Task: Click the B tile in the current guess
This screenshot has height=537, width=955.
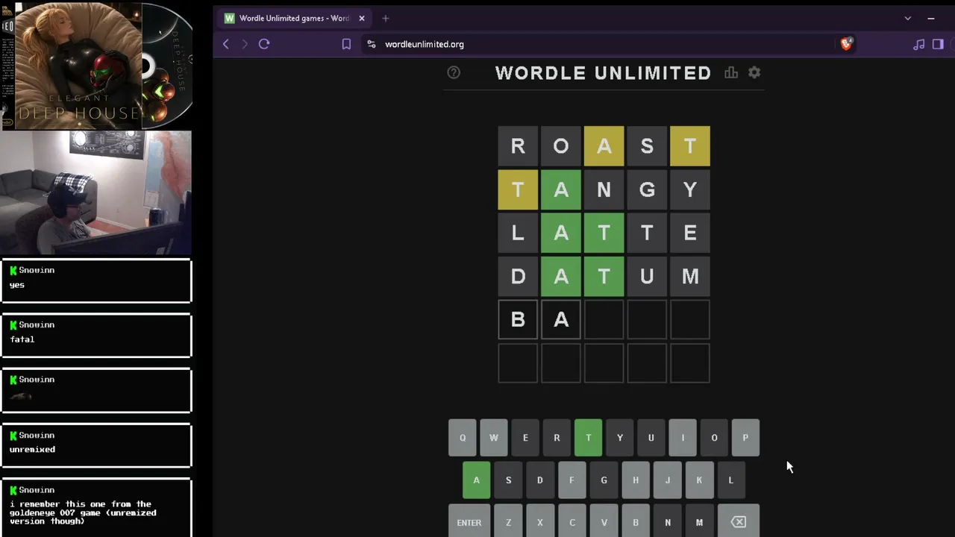Action: [518, 319]
